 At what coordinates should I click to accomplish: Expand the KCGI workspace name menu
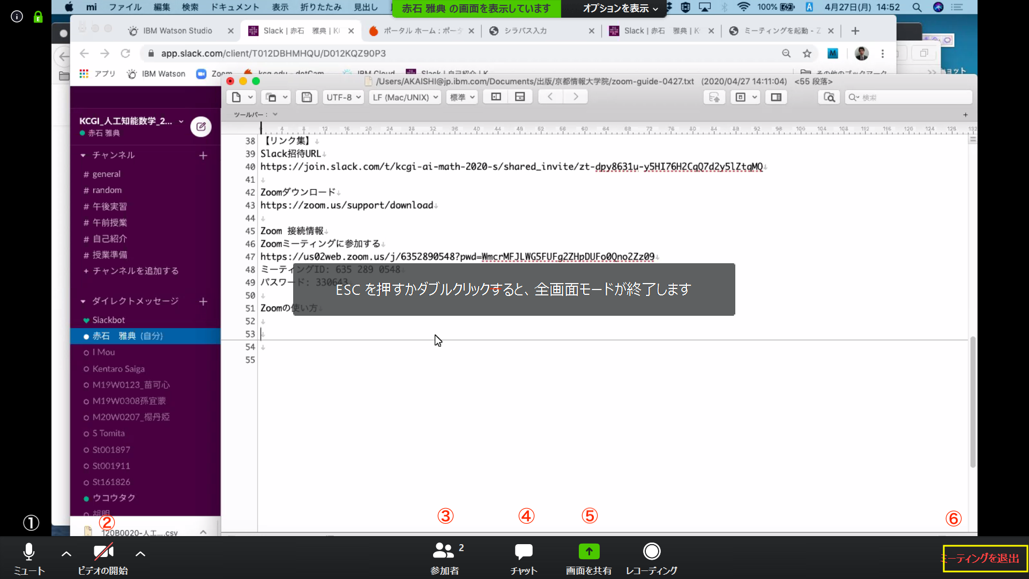pyautogui.click(x=131, y=121)
